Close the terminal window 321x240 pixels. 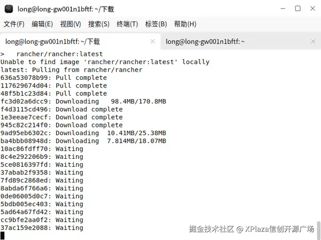pos(313,8)
